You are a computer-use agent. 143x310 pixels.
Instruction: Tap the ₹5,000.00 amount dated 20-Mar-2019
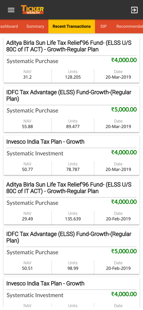(x=124, y=109)
